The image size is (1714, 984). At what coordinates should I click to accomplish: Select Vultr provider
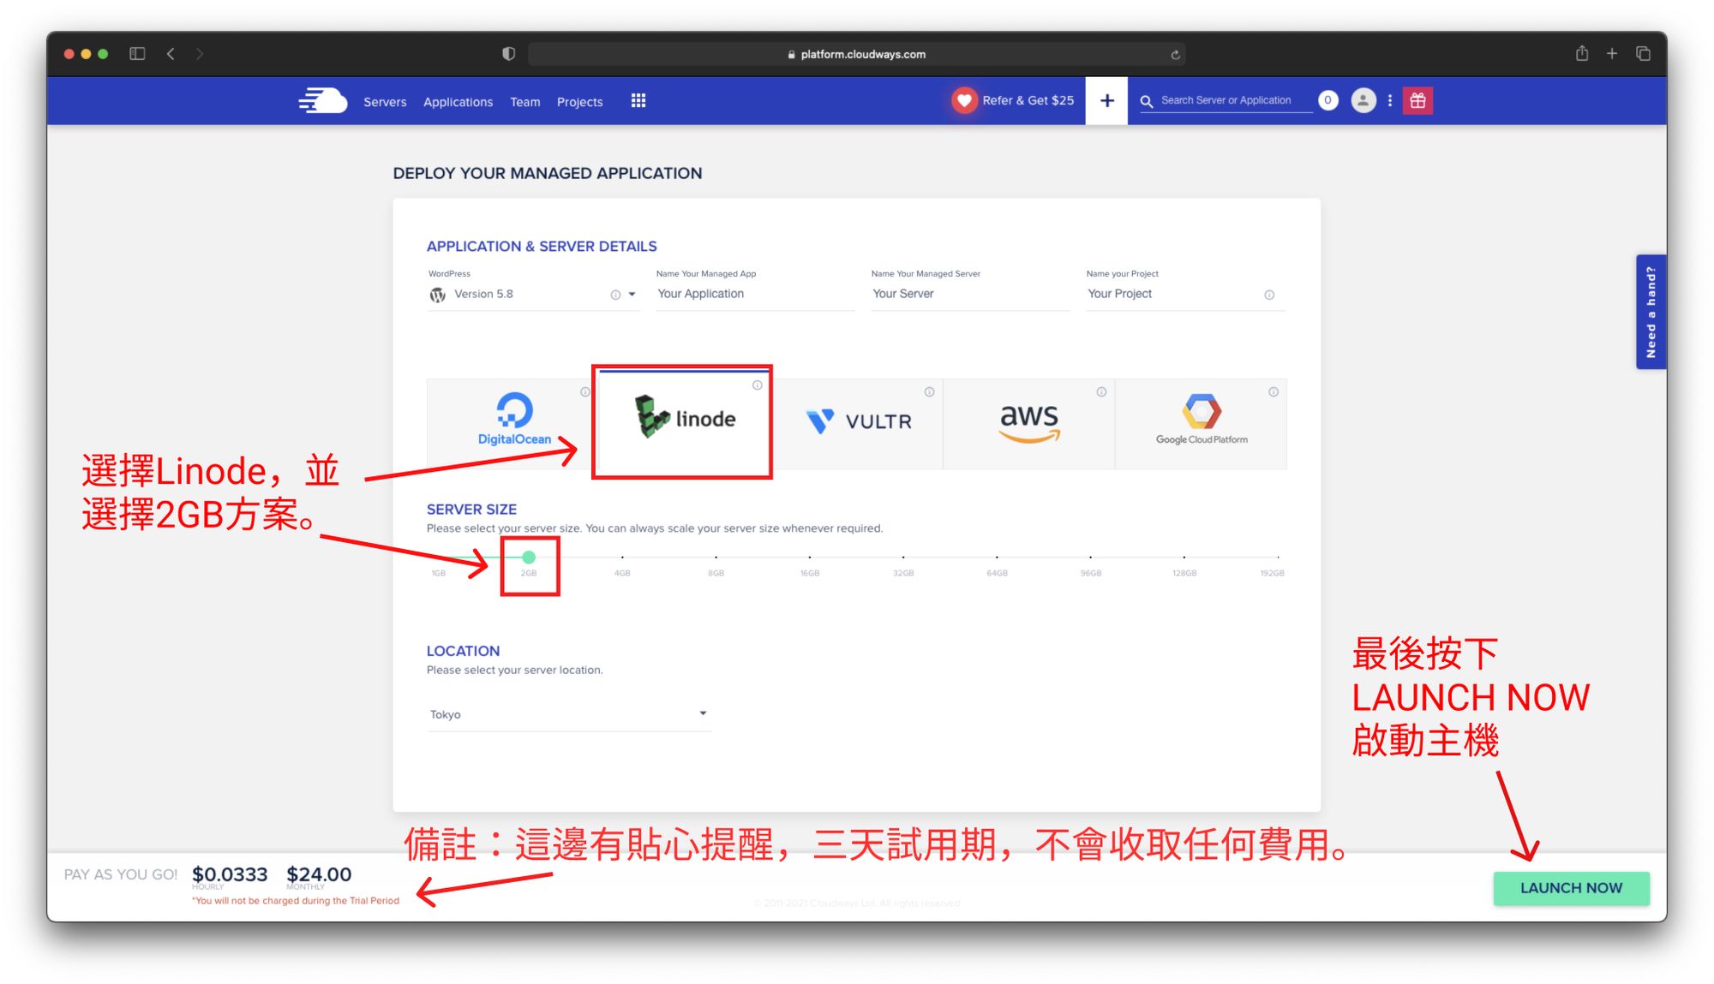click(x=858, y=424)
